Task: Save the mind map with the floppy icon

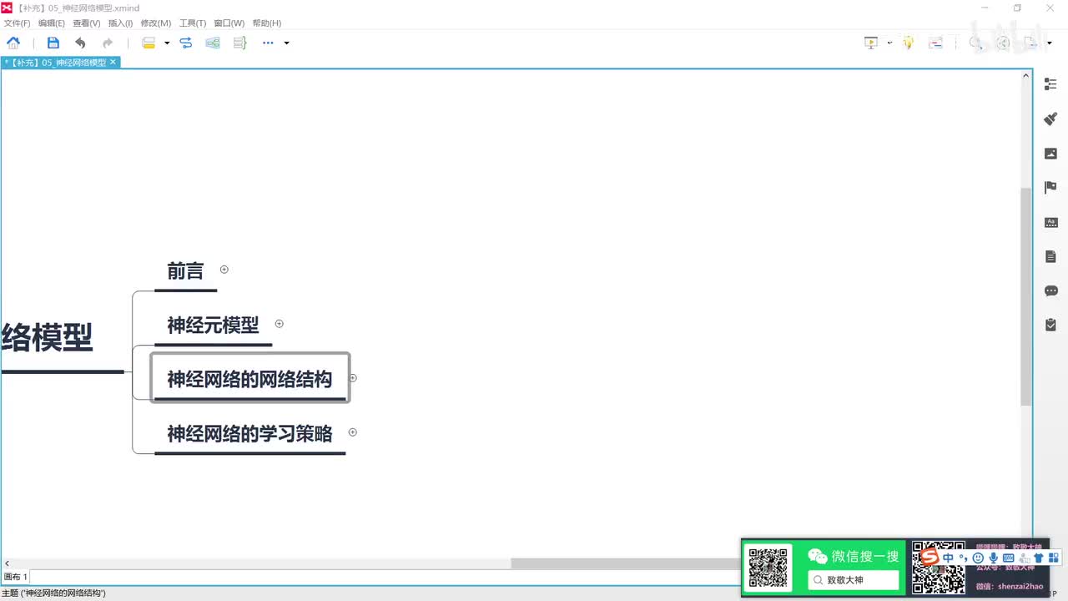Action: pyautogui.click(x=53, y=43)
